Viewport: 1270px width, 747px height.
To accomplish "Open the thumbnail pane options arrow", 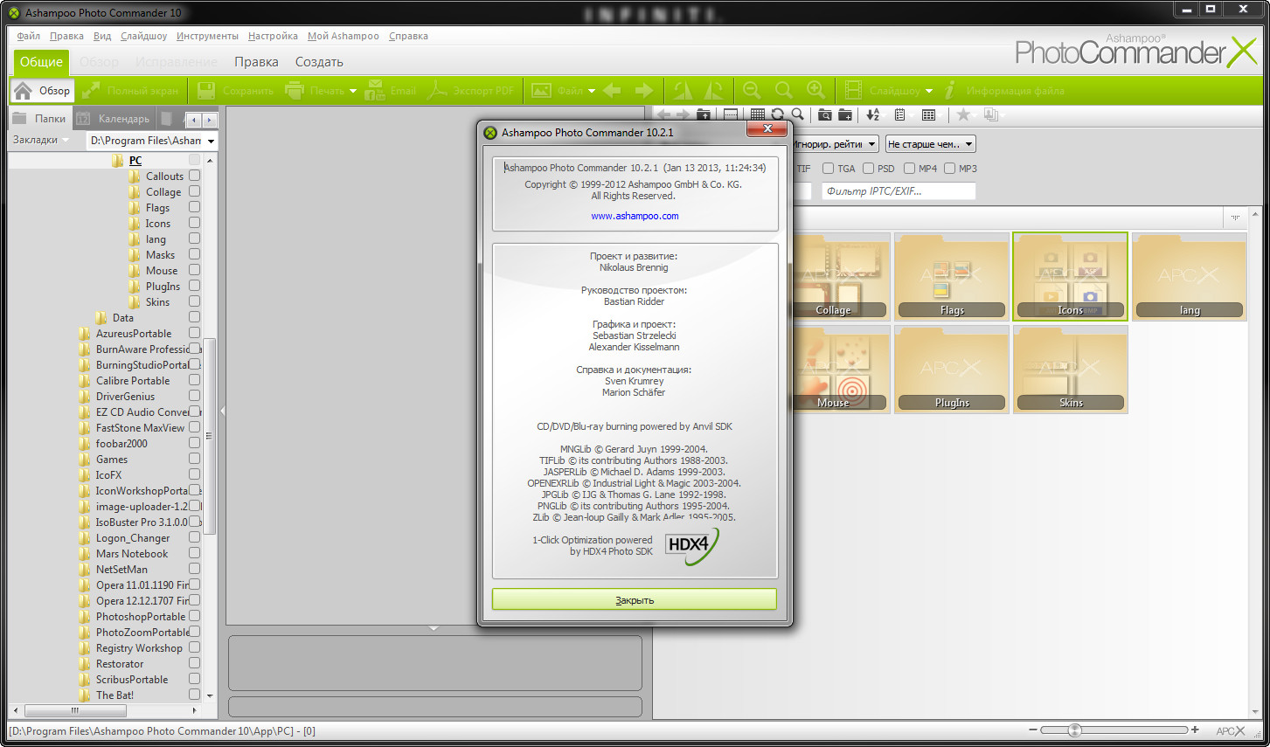I will [x=1235, y=217].
